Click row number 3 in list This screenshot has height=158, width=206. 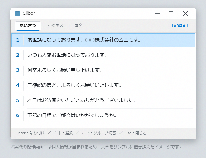click(18, 70)
